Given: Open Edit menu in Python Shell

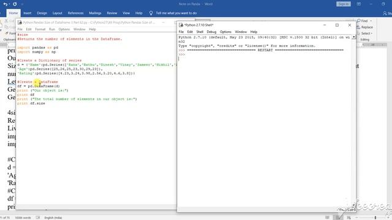Looking at the screenshot, I should tap(190, 32).
